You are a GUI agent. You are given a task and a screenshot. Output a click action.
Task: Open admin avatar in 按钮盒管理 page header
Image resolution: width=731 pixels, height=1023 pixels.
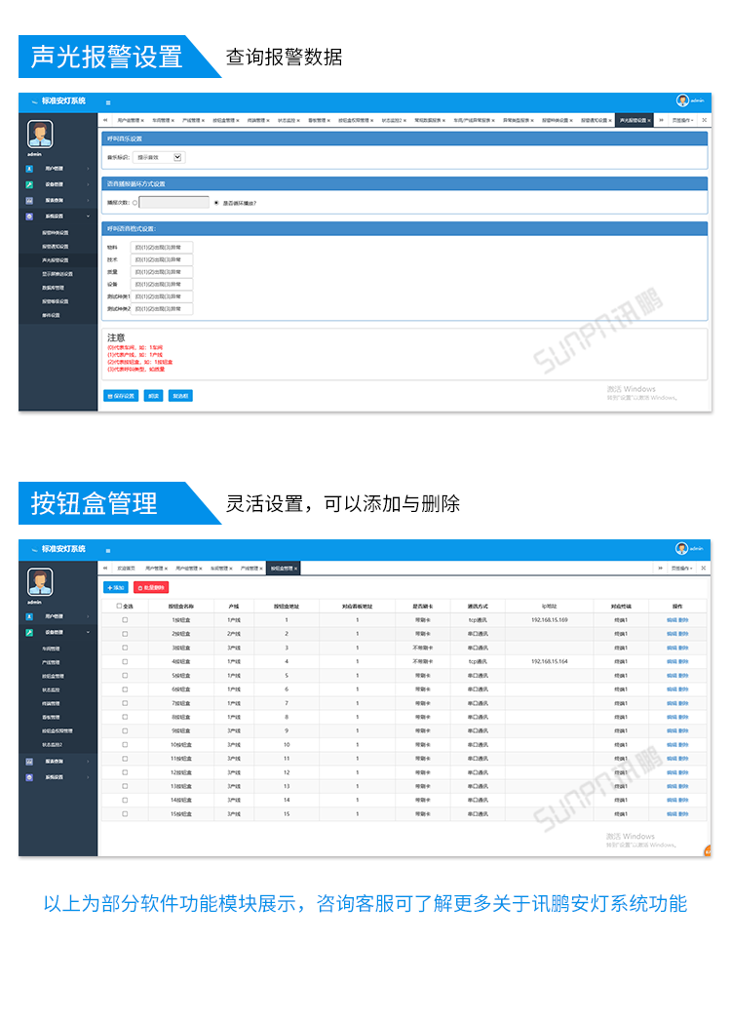tap(682, 548)
